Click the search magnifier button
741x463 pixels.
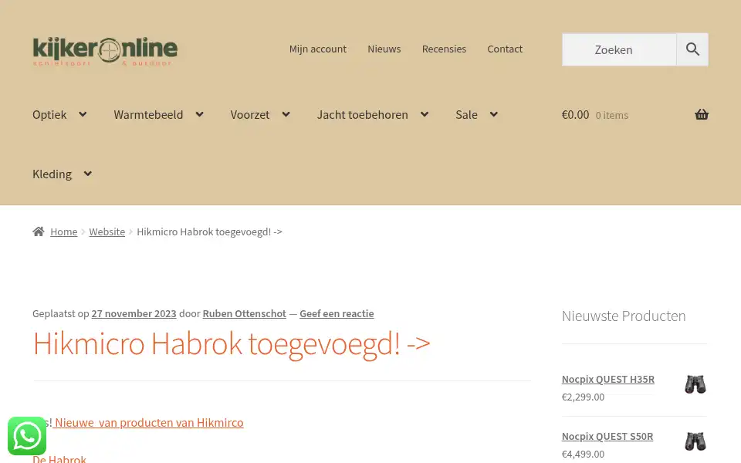coord(692,49)
